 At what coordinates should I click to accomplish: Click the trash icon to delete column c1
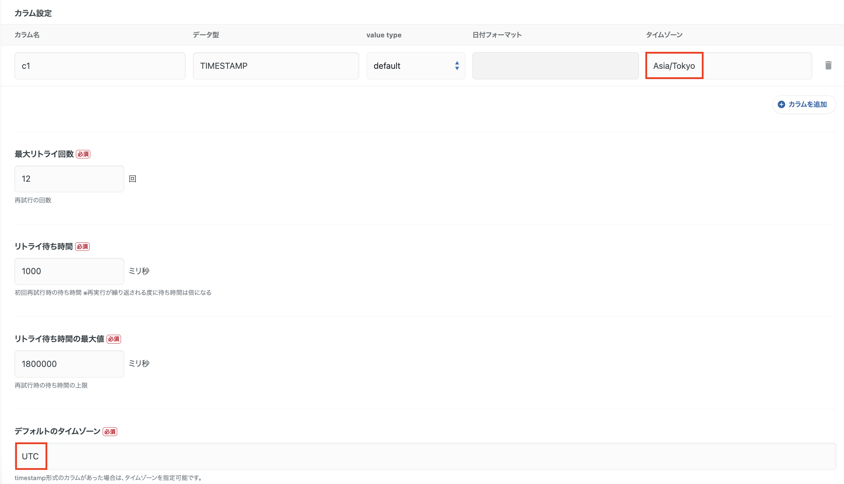point(828,65)
